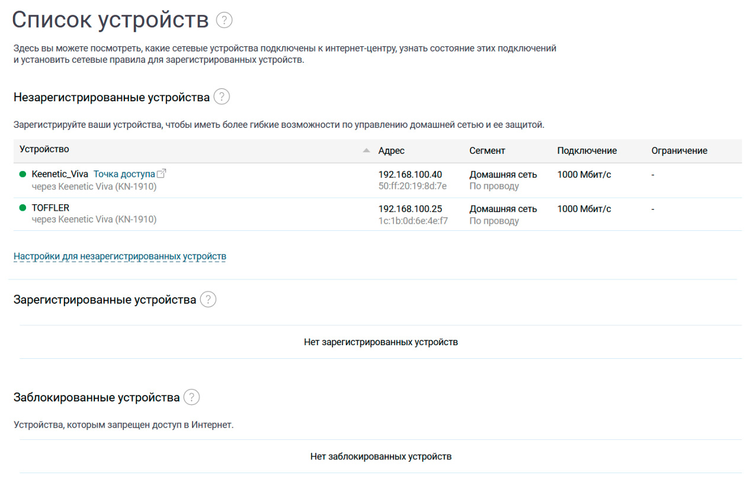The width and height of the screenshot is (746, 479).
Task: Select the Keenetic_Viva device name
Action: pos(60,174)
